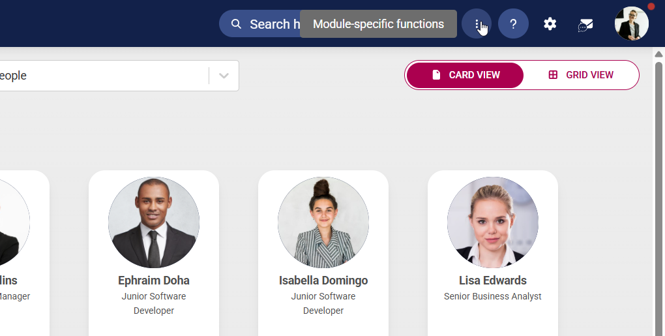Image resolution: width=665 pixels, height=336 pixels.
Task: Open settings via the gear icon
Action: [x=550, y=23]
